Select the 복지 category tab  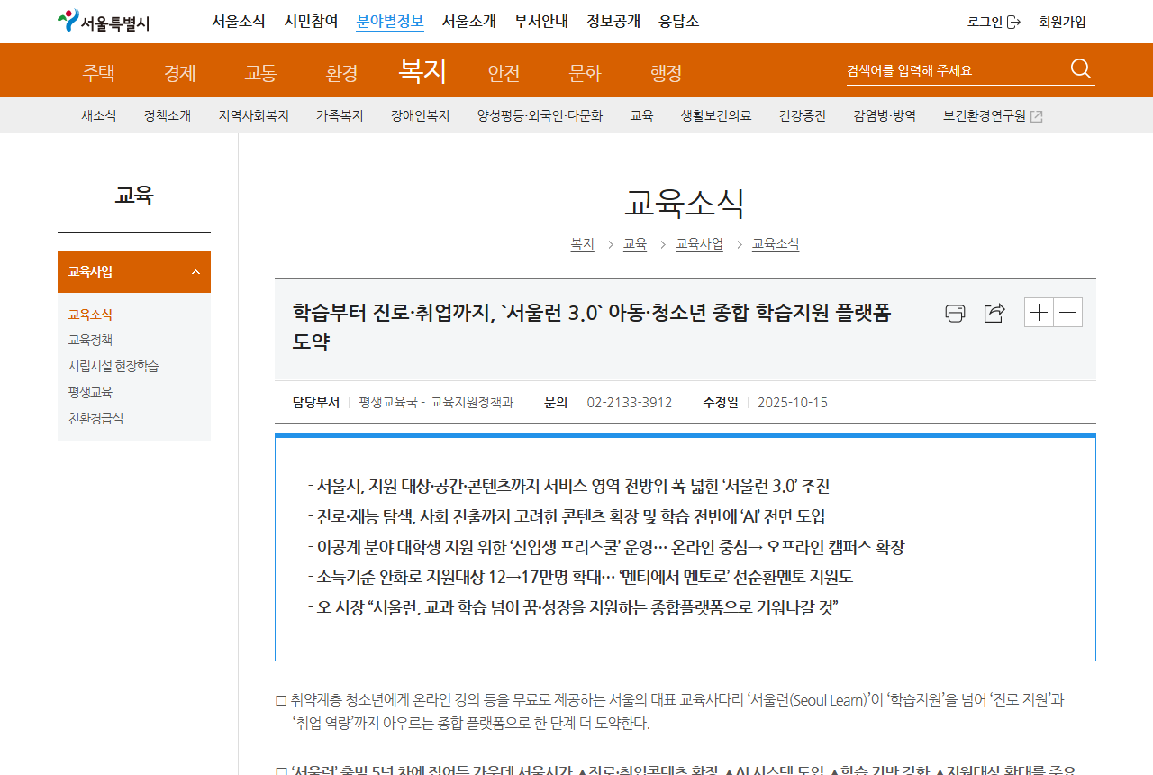pos(423,70)
